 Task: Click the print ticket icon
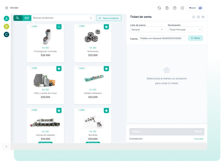198,17
